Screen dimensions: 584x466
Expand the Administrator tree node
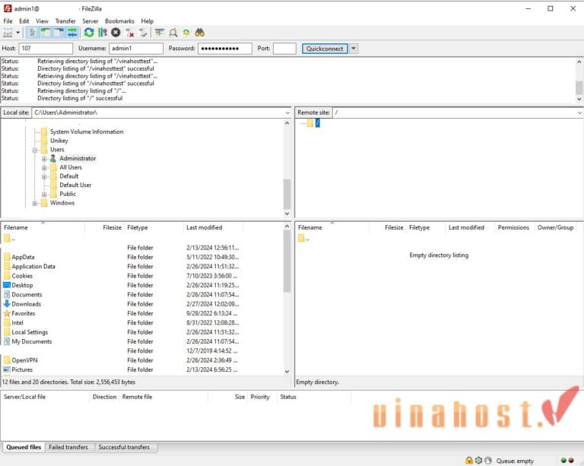coord(44,159)
